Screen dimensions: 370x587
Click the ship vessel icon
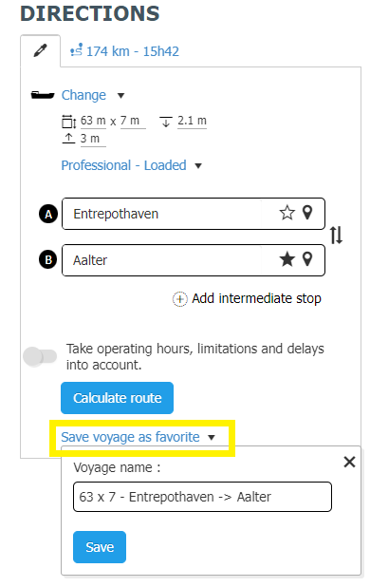(x=43, y=95)
